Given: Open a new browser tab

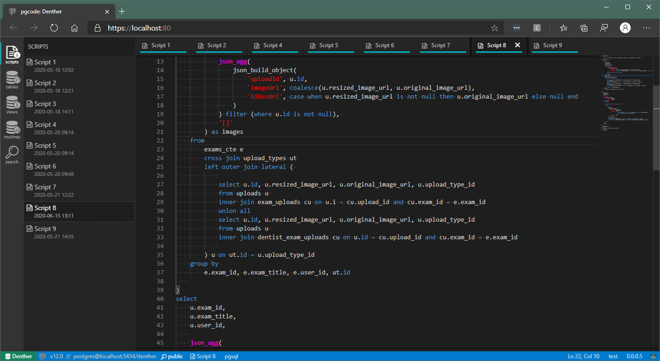Looking at the screenshot, I should [122, 11].
